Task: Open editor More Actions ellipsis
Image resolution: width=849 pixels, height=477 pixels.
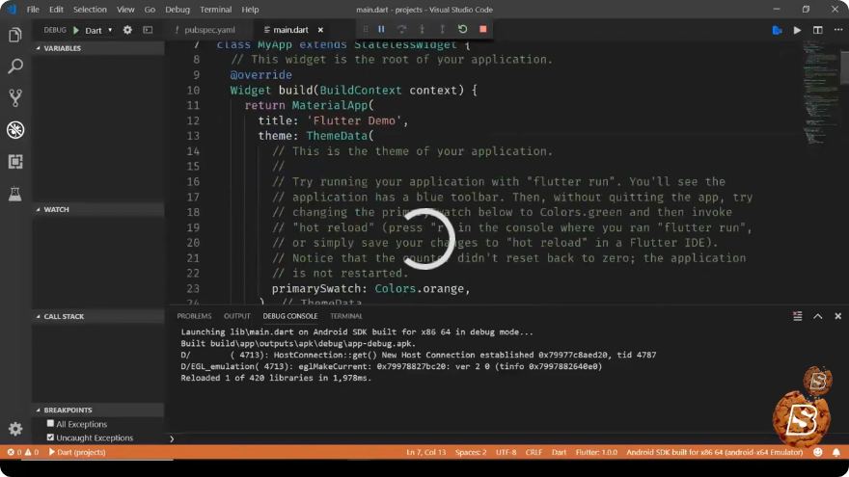Action: click(838, 30)
